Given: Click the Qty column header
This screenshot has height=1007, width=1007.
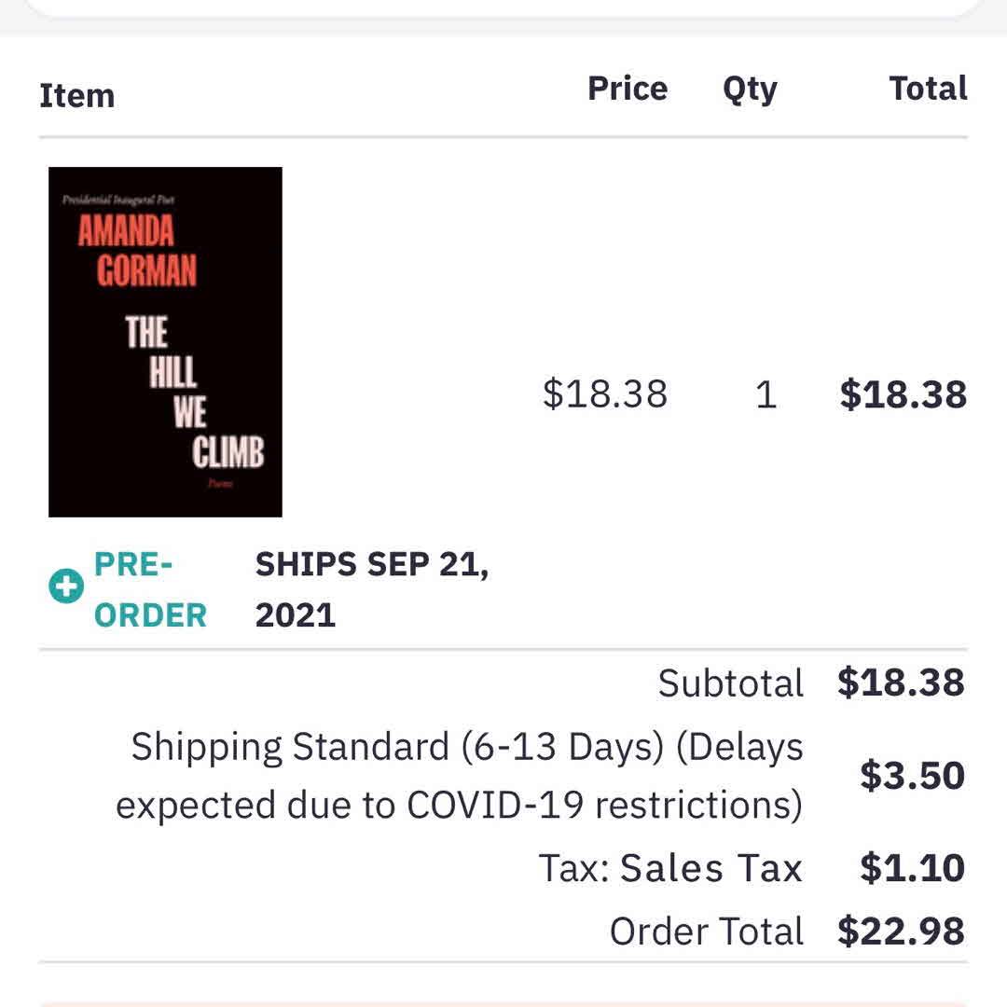Looking at the screenshot, I should point(749,90).
